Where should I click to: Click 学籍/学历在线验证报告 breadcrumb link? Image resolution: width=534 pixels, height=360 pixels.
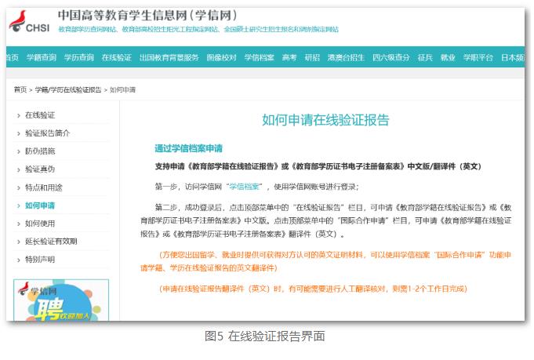tap(68, 89)
